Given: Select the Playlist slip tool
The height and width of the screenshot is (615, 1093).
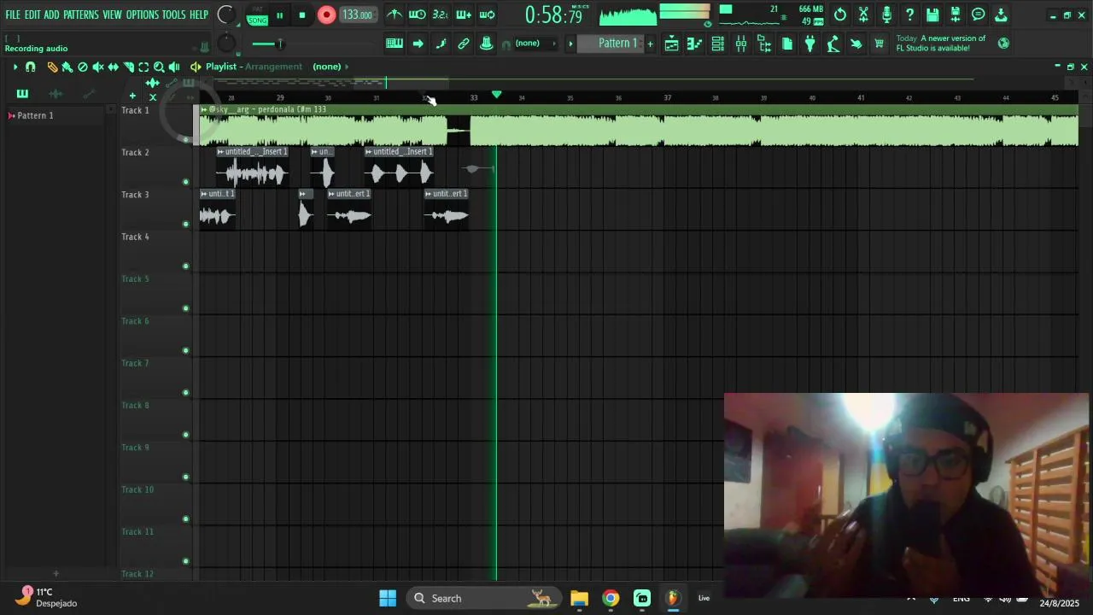Looking at the screenshot, I should (x=113, y=67).
